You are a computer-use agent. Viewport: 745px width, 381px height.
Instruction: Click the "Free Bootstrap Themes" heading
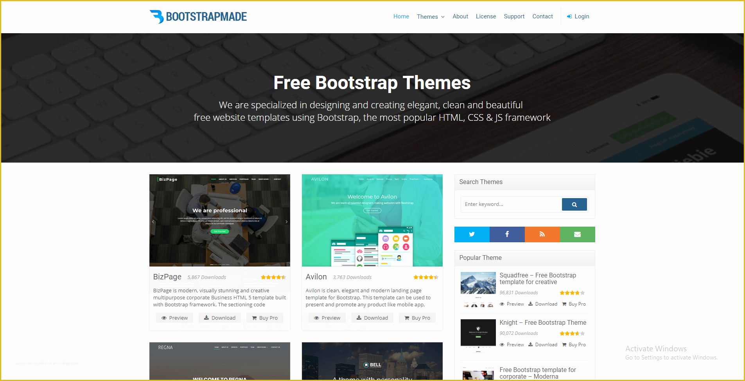tap(372, 83)
